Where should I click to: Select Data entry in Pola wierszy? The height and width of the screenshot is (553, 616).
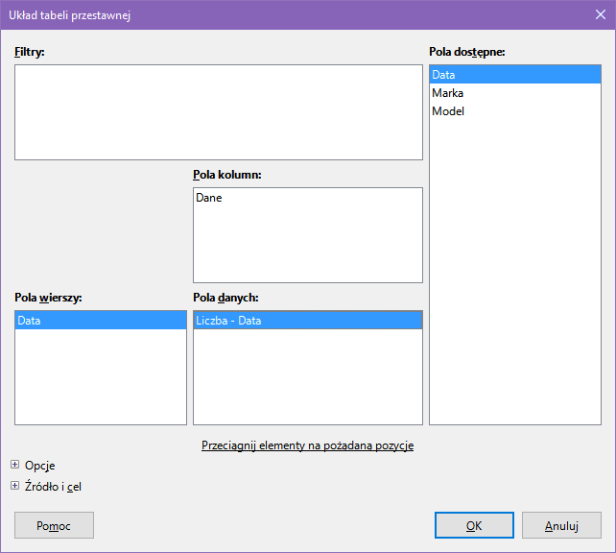(30, 321)
